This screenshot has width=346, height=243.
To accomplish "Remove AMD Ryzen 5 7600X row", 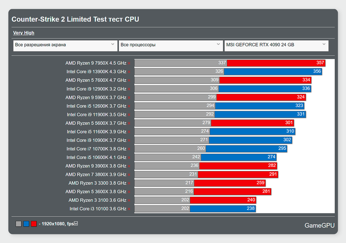I will click(129, 80).
